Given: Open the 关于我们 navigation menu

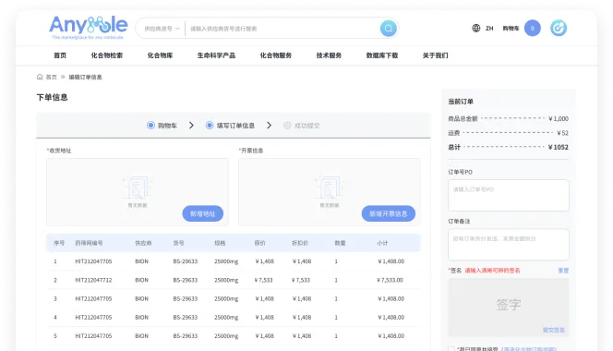Looking at the screenshot, I should (x=435, y=55).
